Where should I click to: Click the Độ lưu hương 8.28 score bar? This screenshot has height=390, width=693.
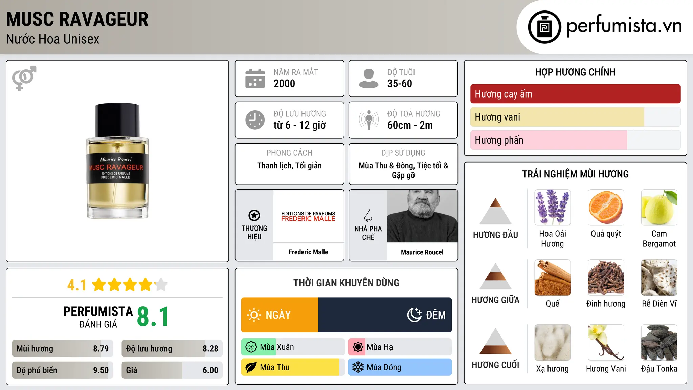[x=172, y=349]
